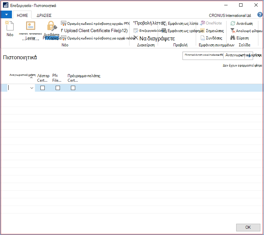
Task: Open OneNote from the ribbon
Action: pyautogui.click(x=211, y=23)
